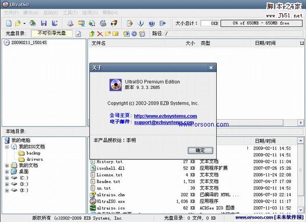Open the 启动(B) menu

point(50,13)
